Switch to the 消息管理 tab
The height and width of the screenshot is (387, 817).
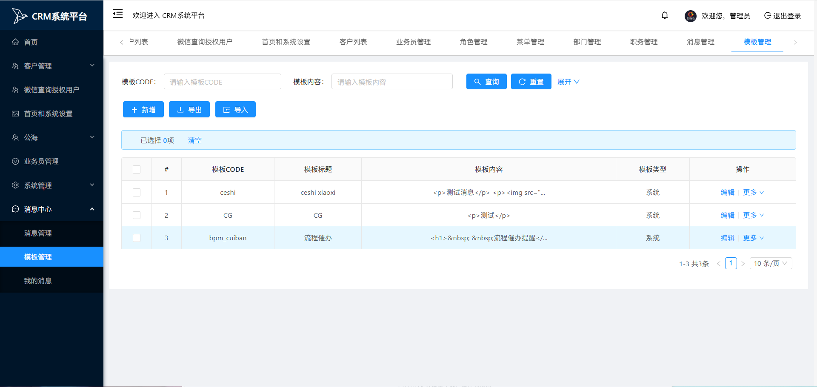click(700, 42)
